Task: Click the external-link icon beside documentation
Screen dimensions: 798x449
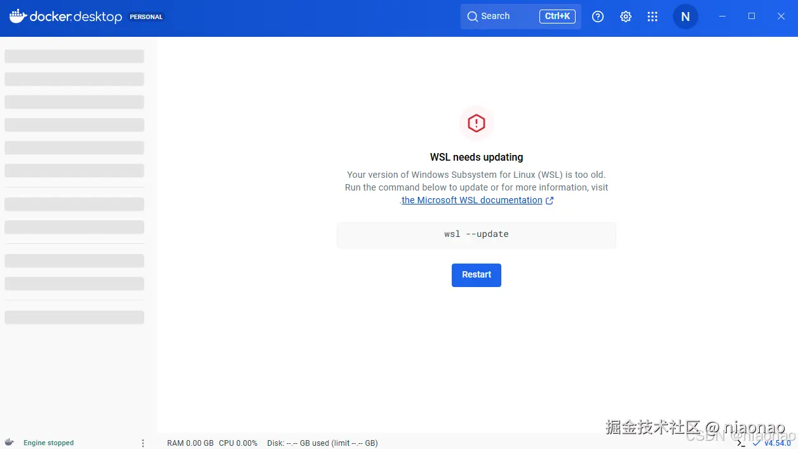Action: coord(550,201)
